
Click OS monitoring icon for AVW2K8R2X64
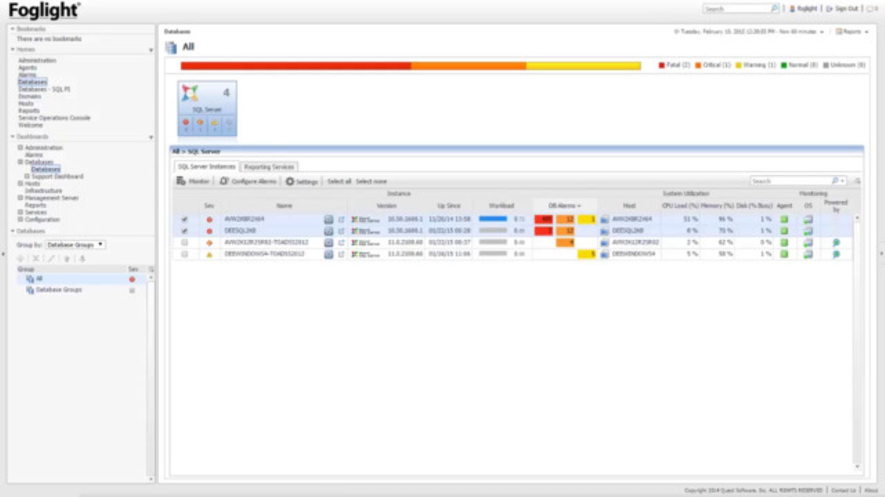808,220
